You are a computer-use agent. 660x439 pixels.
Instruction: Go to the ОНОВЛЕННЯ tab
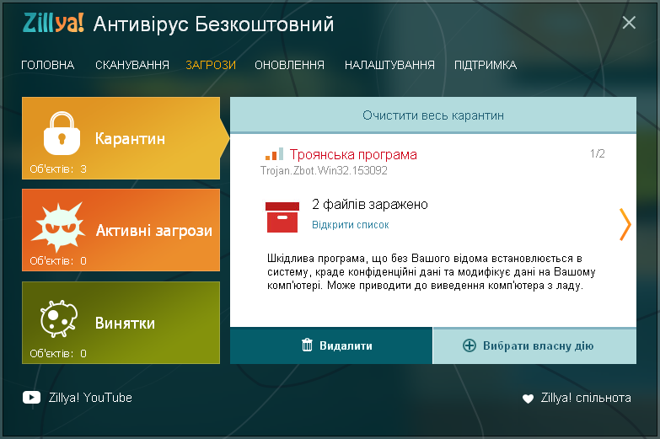pos(290,65)
